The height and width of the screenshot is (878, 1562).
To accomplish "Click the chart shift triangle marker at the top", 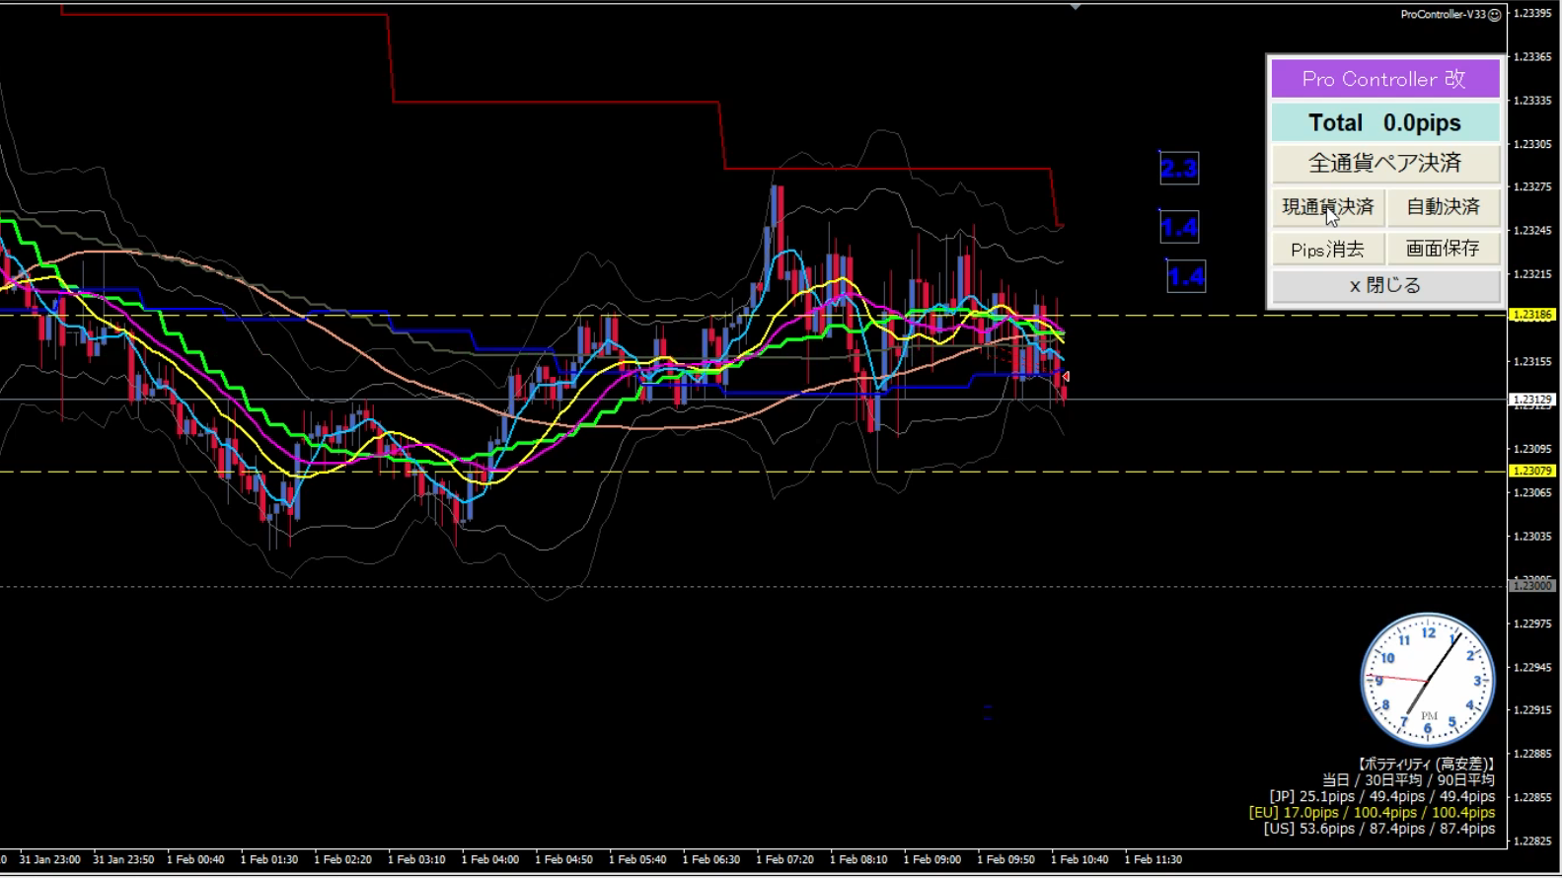I will coord(1076,6).
